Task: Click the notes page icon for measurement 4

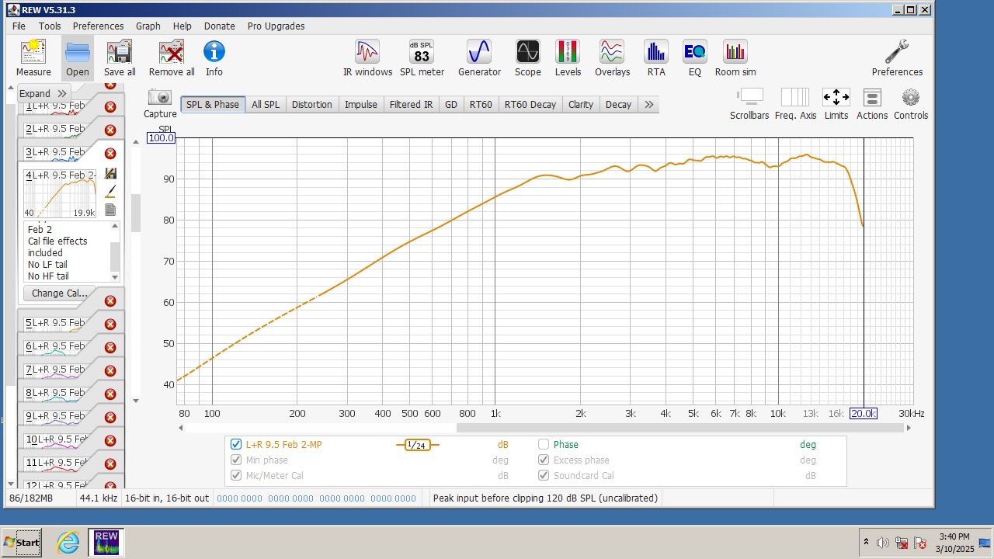Action: [110, 210]
